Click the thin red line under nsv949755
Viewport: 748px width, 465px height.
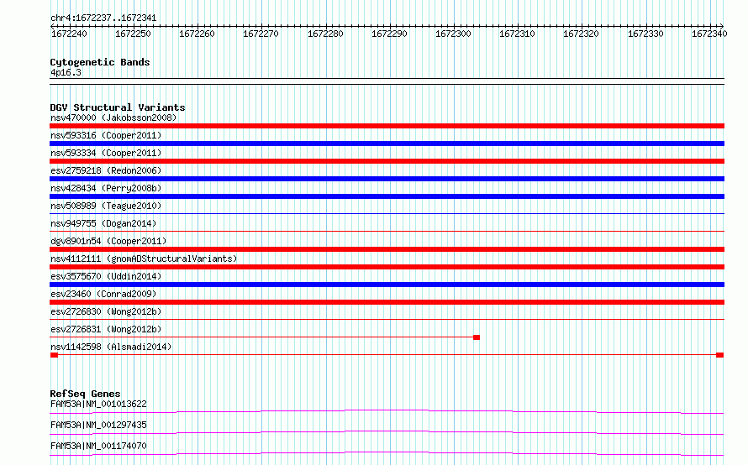pyautogui.click(x=387, y=231)
